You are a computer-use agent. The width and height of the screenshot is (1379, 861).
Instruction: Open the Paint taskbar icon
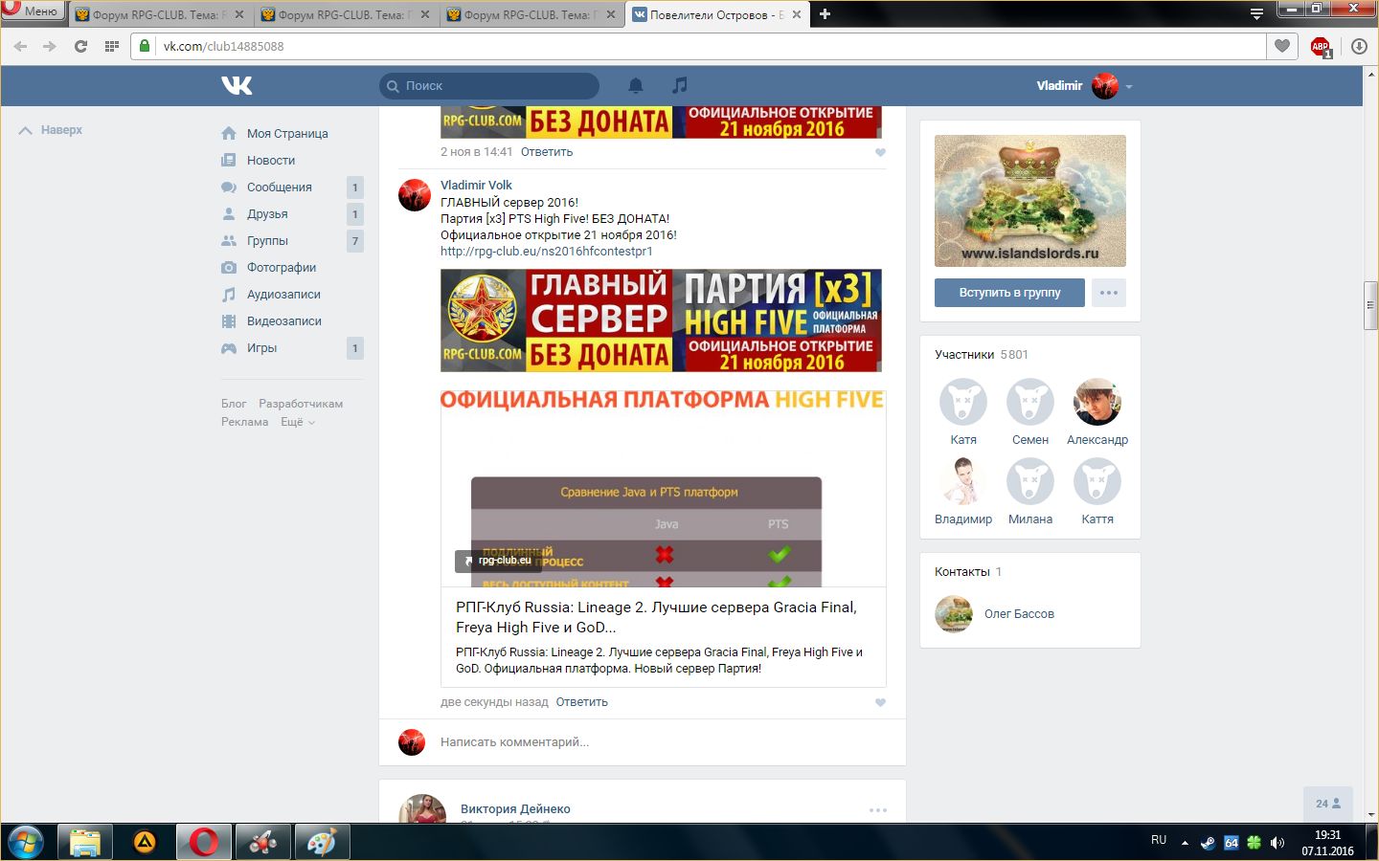(322, 843)
